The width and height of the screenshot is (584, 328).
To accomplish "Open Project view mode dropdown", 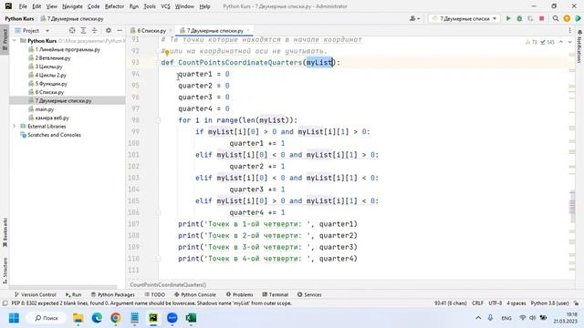I will [x=47, y=30].
